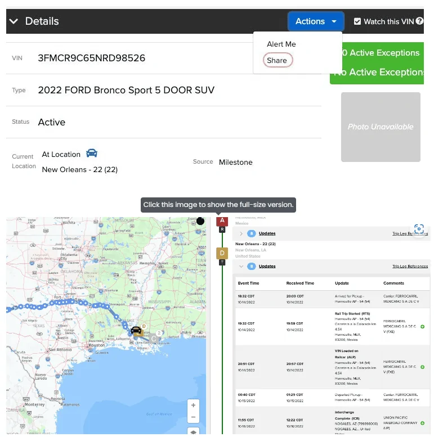
Task: Click the 18:32 CDT event time cell
Action: tap(247, 299)
